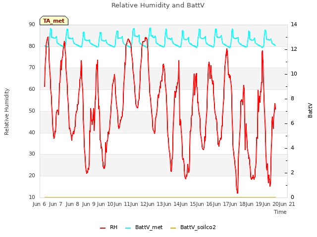Click the Time x-axis label

tap(280, 212)
